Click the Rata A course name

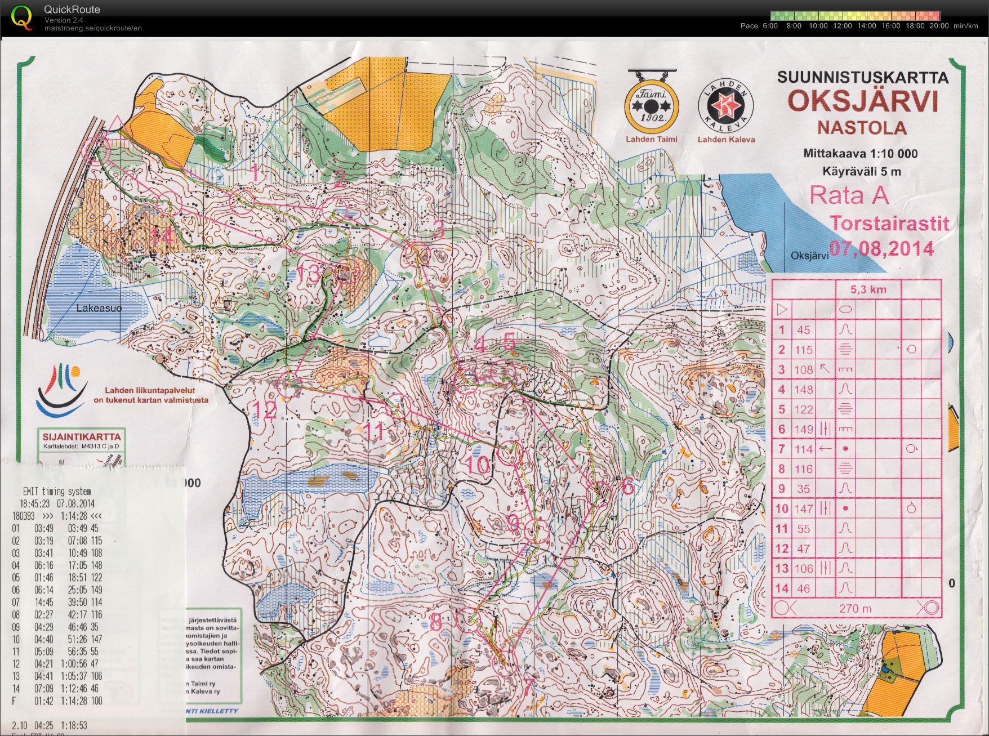coord(849,195)
